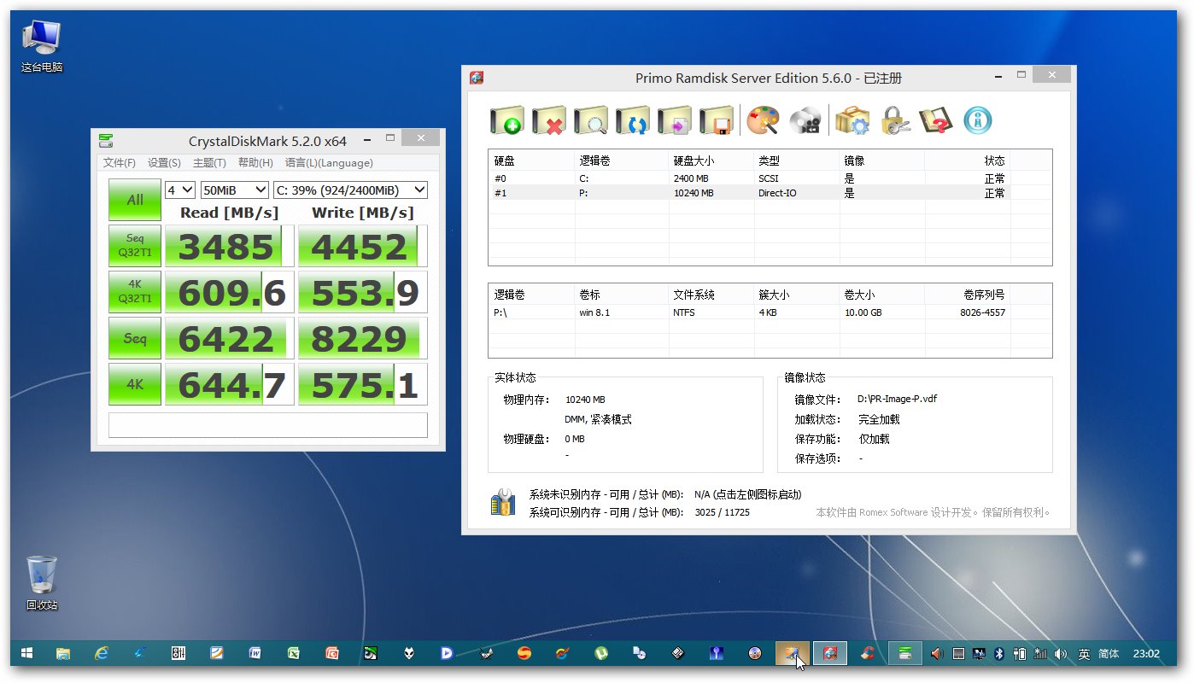The image size is (1194, 683).
Task: Click the disc and camera toolbar icon
Action: [805, 121]
